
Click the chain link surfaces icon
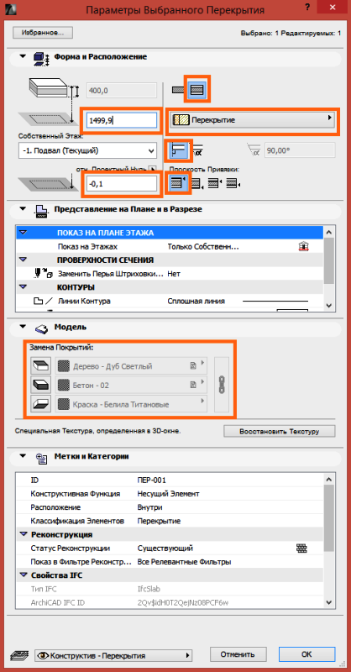click(x=222, y=385)
